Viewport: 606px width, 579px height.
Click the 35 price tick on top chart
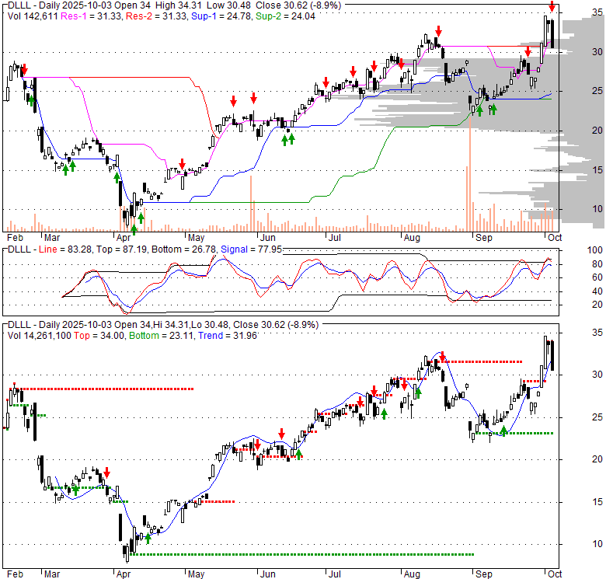click(597, 12)
